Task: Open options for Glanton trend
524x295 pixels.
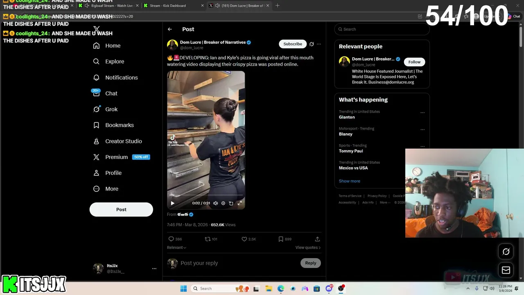Action: [422, 113]
